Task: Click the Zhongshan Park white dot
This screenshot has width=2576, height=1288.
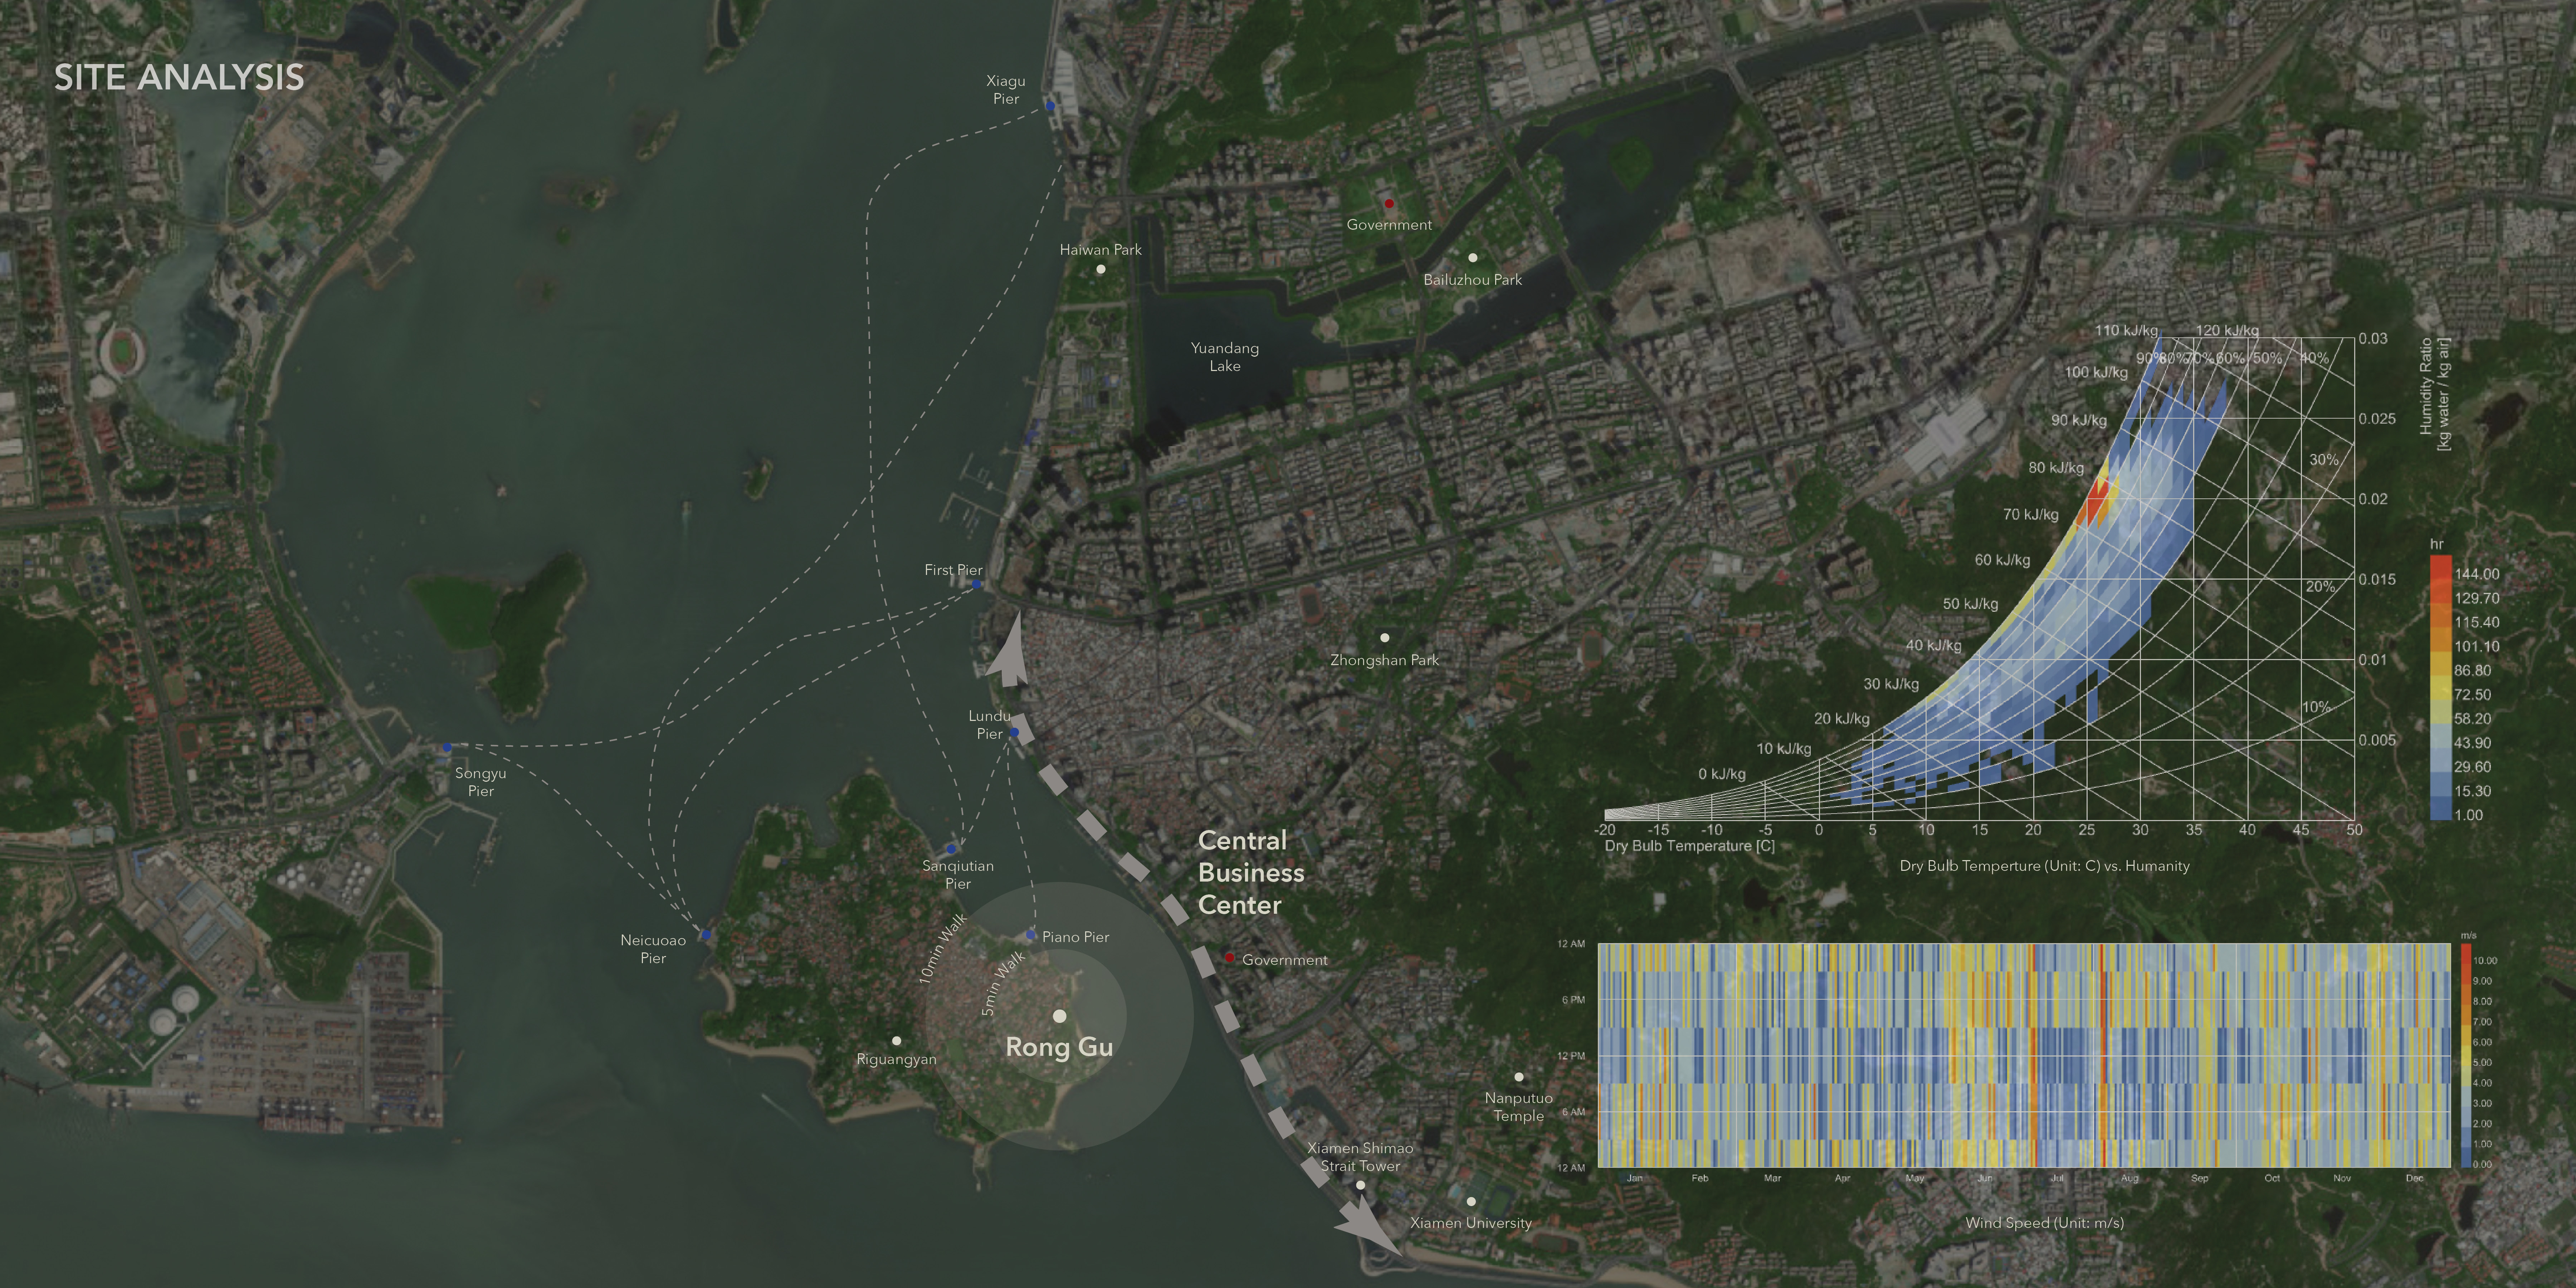Action: click(x=1385, y=638)
